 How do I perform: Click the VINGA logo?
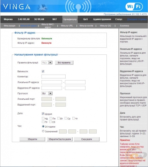click(16, 7)
